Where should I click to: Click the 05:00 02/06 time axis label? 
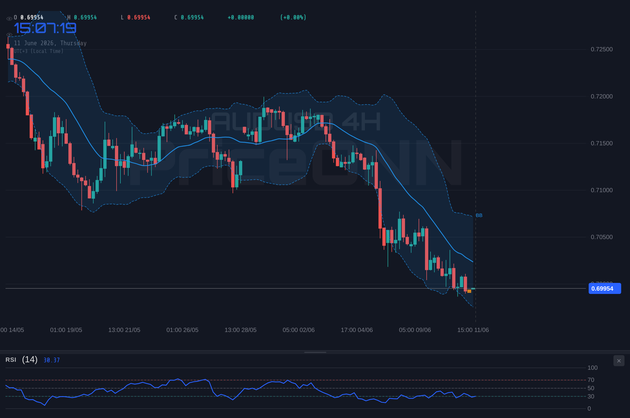[x=299, y=330]
